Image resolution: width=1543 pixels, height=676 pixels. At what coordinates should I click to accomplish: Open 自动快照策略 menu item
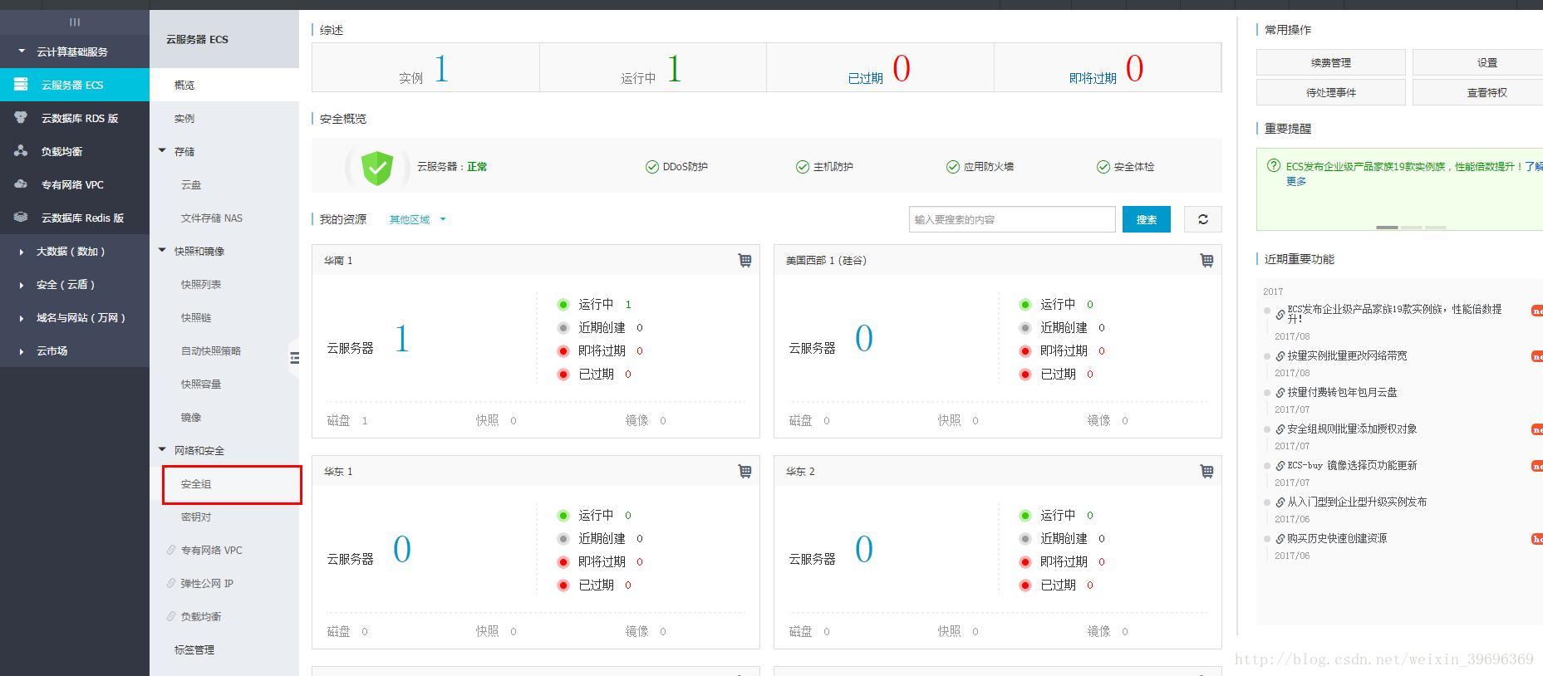[x=211, y=350]
